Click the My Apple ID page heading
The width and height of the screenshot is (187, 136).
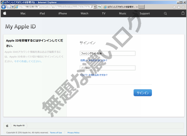[20, 27]
